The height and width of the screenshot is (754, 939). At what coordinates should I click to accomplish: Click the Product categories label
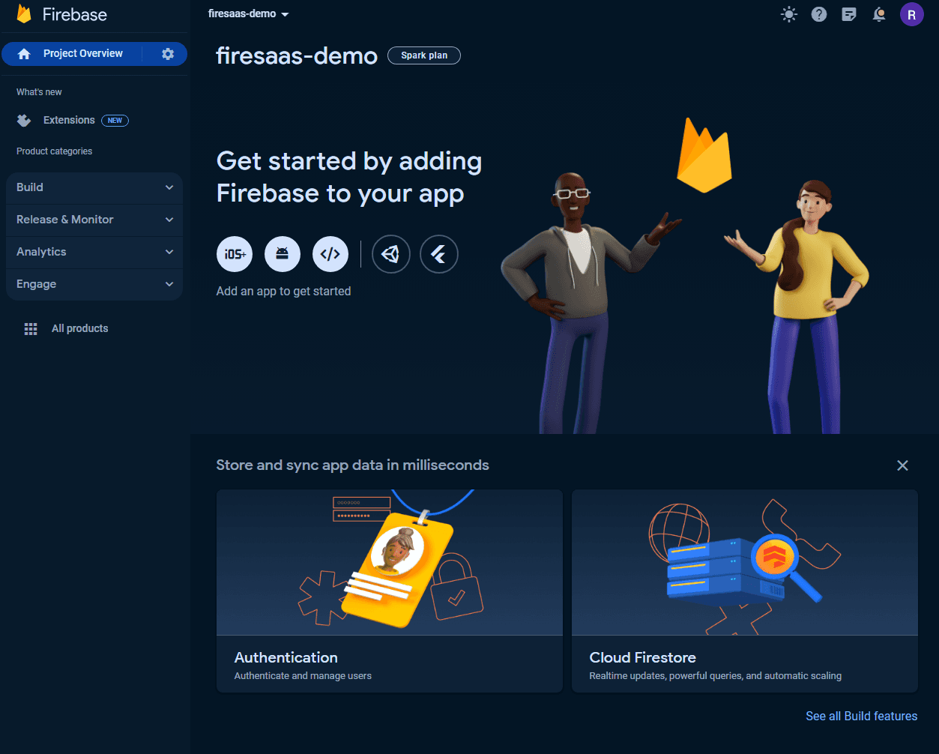point(54,151)
